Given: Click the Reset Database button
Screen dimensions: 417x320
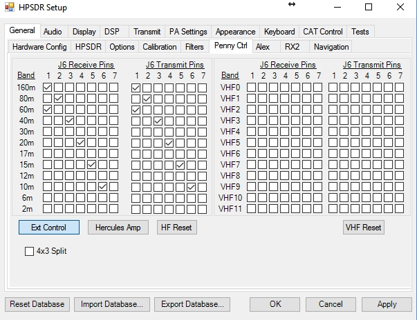Looking at the screenshot, I should click(x=37, y=304).
